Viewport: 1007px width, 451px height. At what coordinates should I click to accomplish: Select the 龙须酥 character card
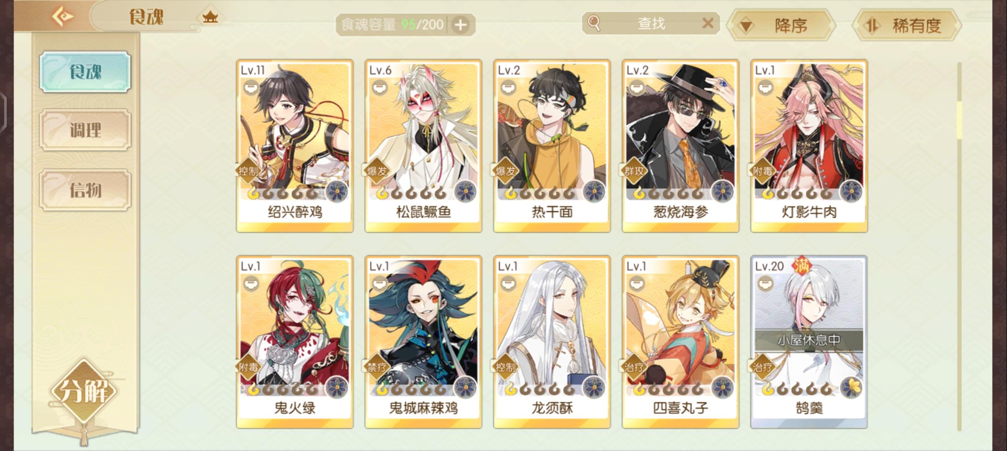click(552, 342)
